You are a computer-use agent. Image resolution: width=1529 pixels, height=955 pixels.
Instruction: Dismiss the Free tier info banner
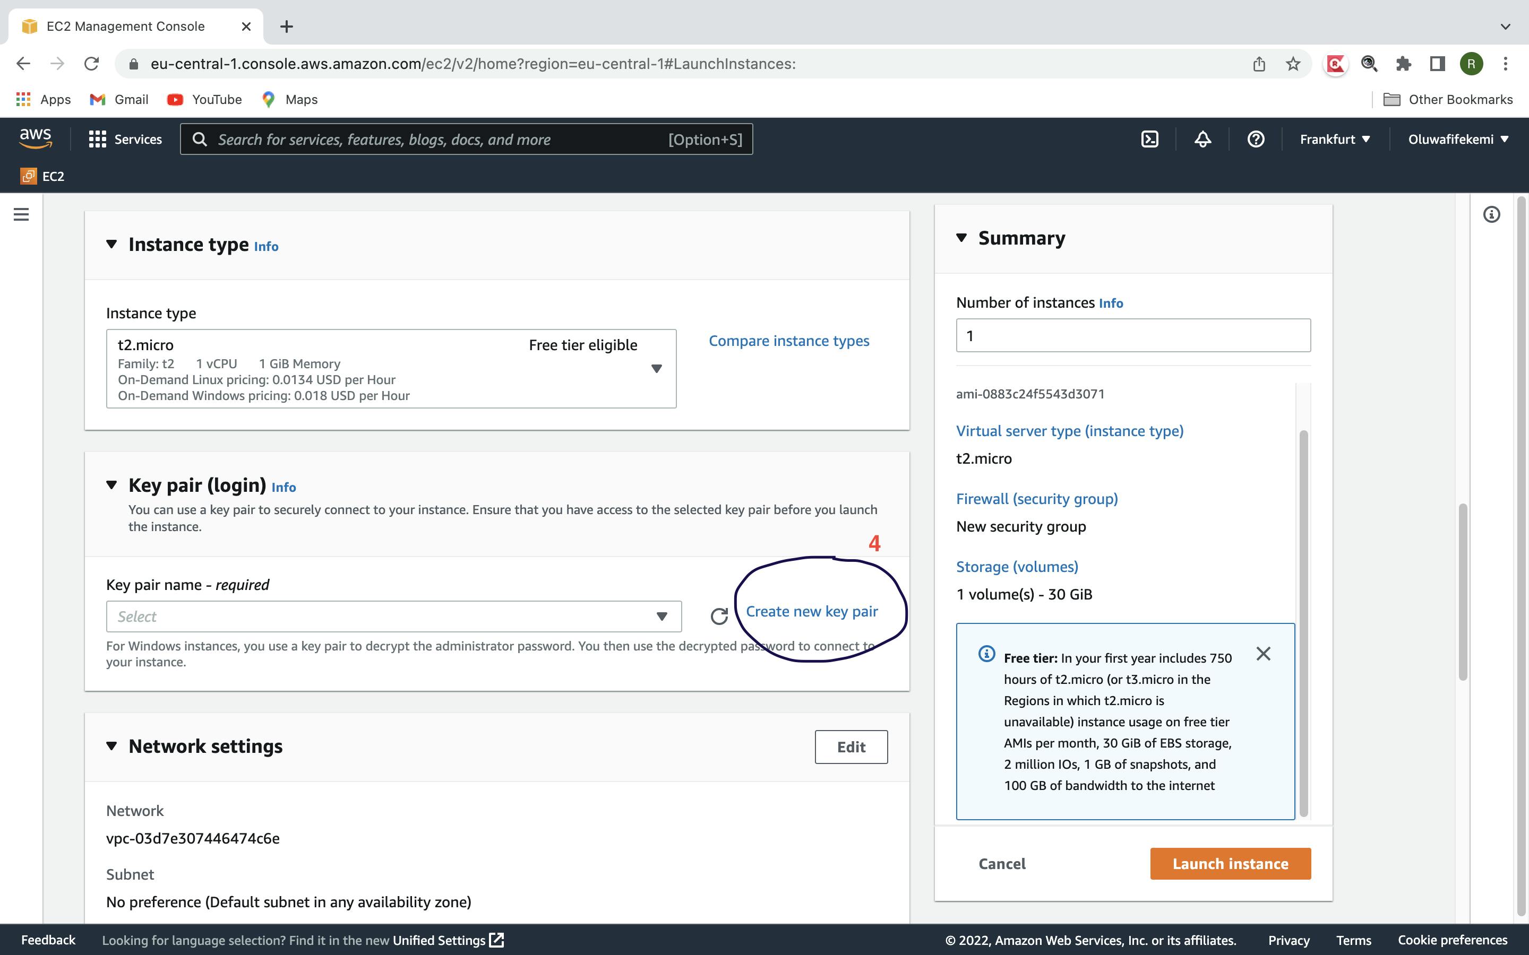point(1264,654)
